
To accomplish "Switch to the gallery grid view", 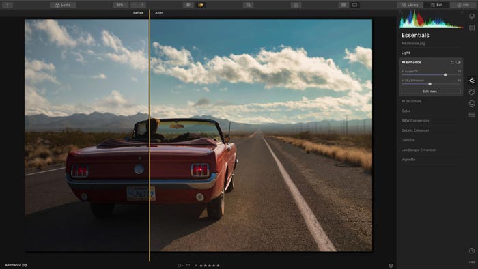I will (x=343, y=5).
